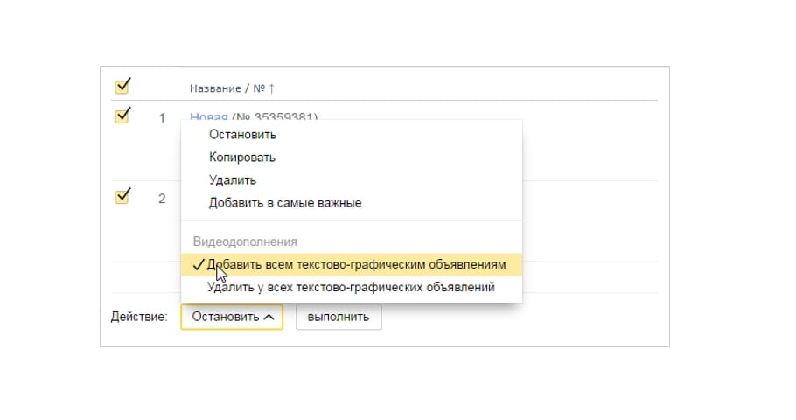
Task: Collapse the "Действие" dropdown showing Остановить
Action: point(232,317)
